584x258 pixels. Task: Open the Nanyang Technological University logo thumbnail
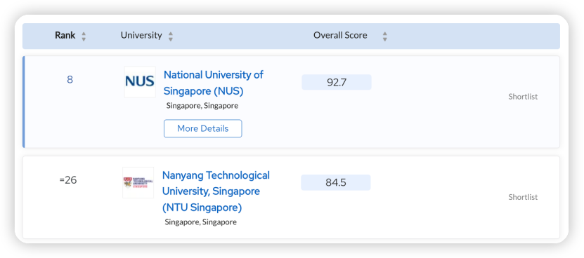point(138,182)
